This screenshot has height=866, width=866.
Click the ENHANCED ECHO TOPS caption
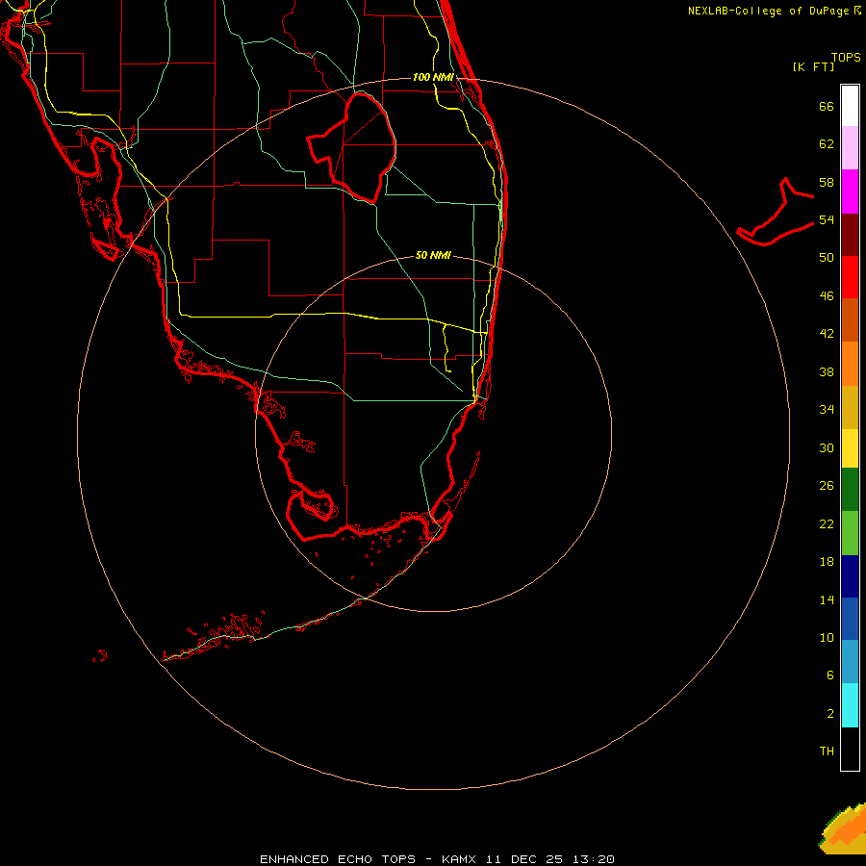pos(338,859)
